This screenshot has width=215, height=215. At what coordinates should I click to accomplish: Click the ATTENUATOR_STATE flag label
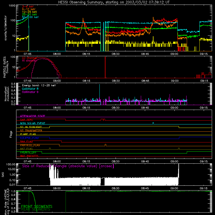[x=33, y=116]
